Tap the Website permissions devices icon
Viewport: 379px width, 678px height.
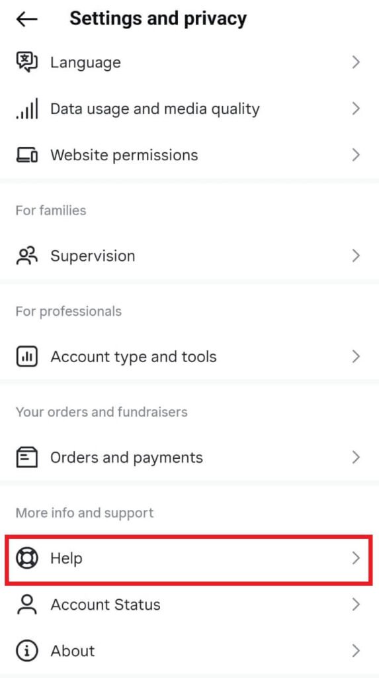pyautogui.click(x=27, y=155)
